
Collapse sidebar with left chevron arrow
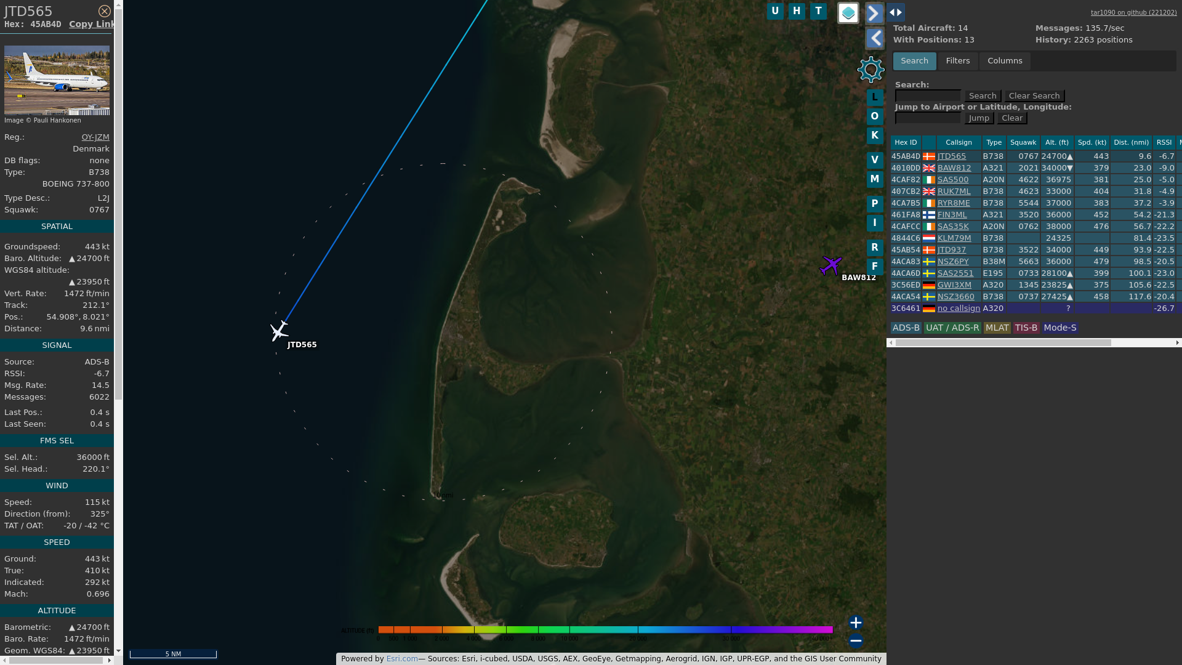(874, 39)
